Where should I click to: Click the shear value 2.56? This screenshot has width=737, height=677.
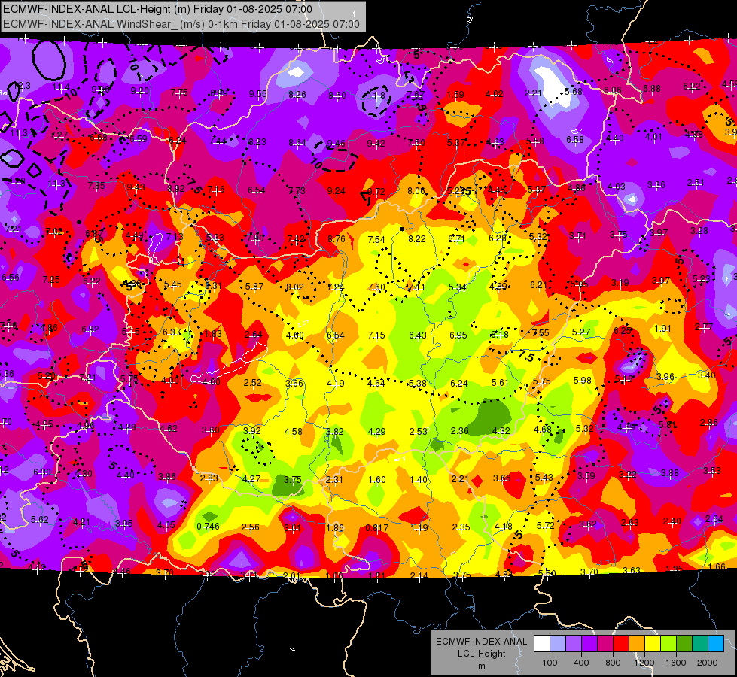point(251,527)
